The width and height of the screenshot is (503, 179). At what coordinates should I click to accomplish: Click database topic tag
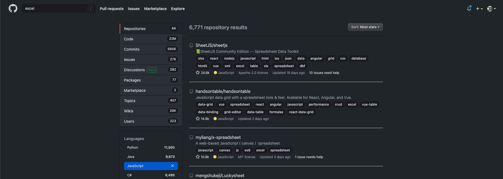(359, 58)
